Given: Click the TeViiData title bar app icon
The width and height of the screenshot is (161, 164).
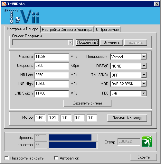Looking at the screenshot, I should click(x=4, y=4).
